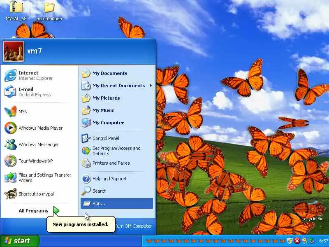Open the Help and Support question mark icon
The height and width of the screenshot is (247, 329).
pos(86,179)
